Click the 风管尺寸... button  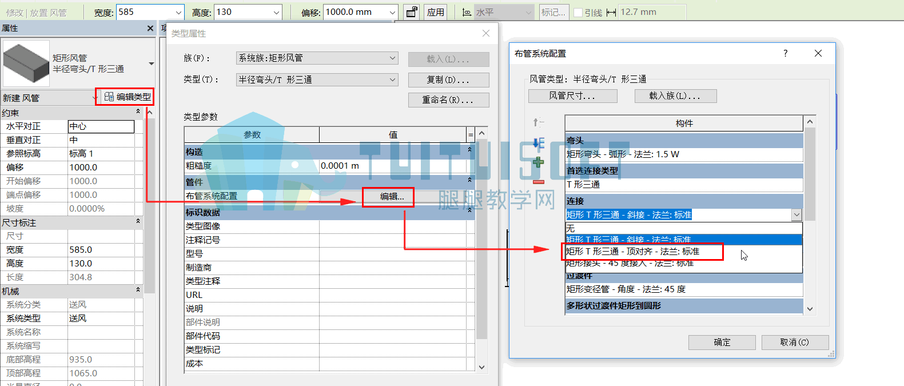(572, 95)
